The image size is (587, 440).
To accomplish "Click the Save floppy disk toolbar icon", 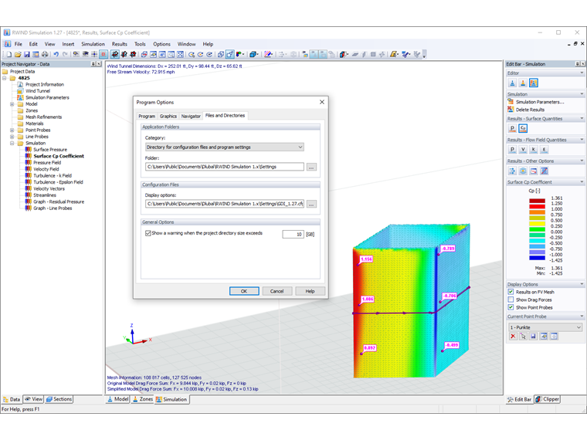I will coord(26,55).
